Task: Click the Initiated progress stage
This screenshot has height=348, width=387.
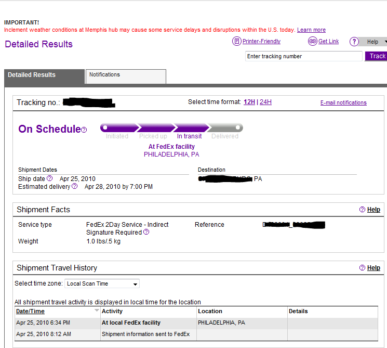Action: click(x=119, y=128)
